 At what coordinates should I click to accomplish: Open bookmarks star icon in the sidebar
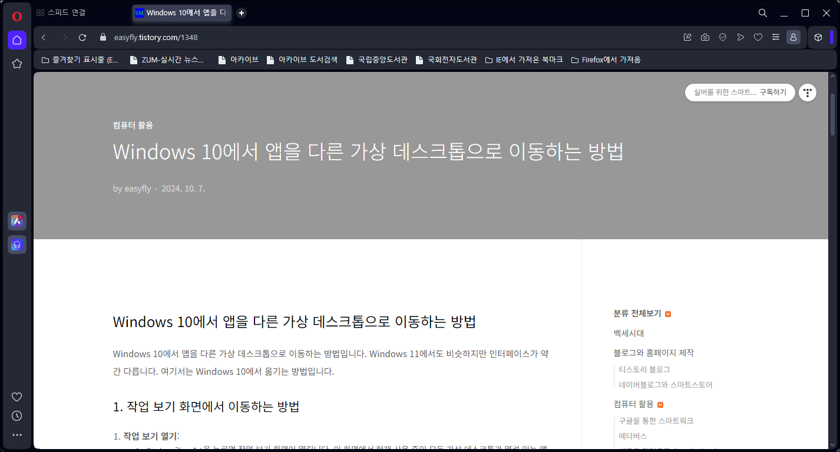[x=17, y=64]
